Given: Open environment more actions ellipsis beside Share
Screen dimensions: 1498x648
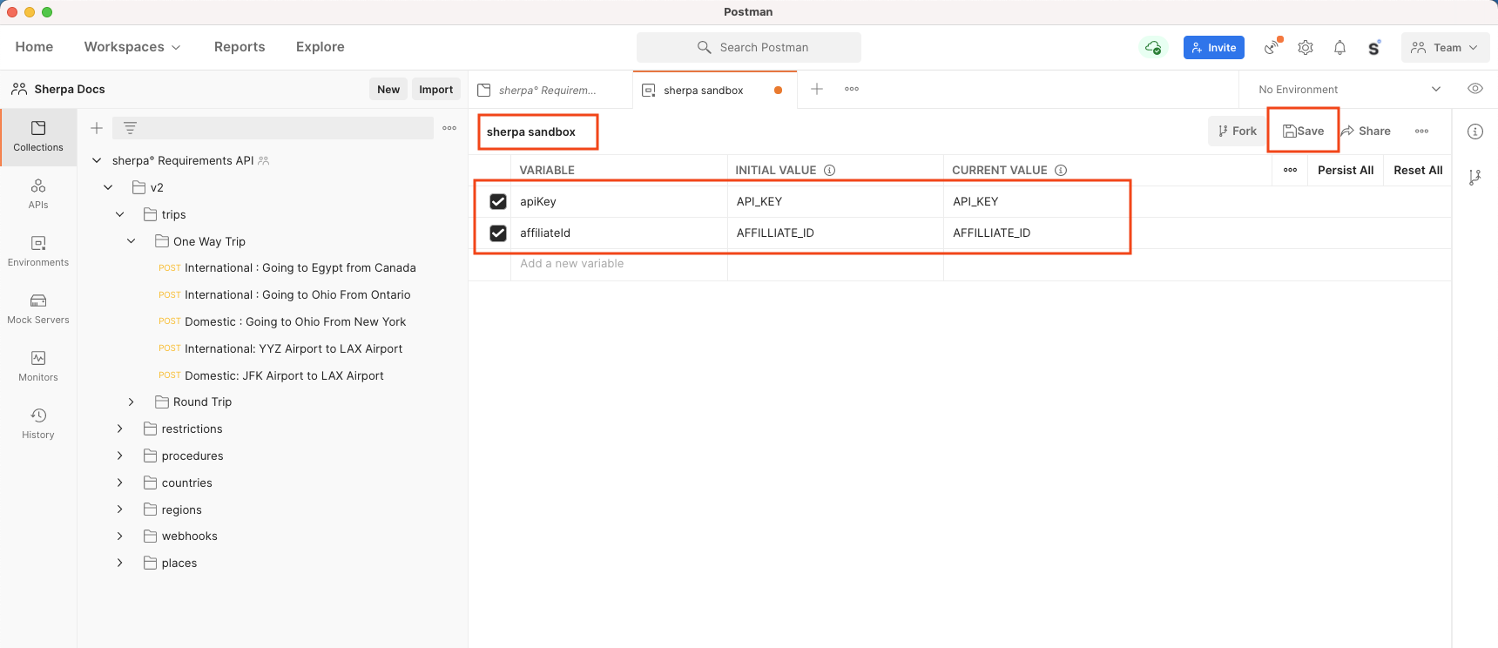Looking at the screenshot, I should coord(1422,132).
